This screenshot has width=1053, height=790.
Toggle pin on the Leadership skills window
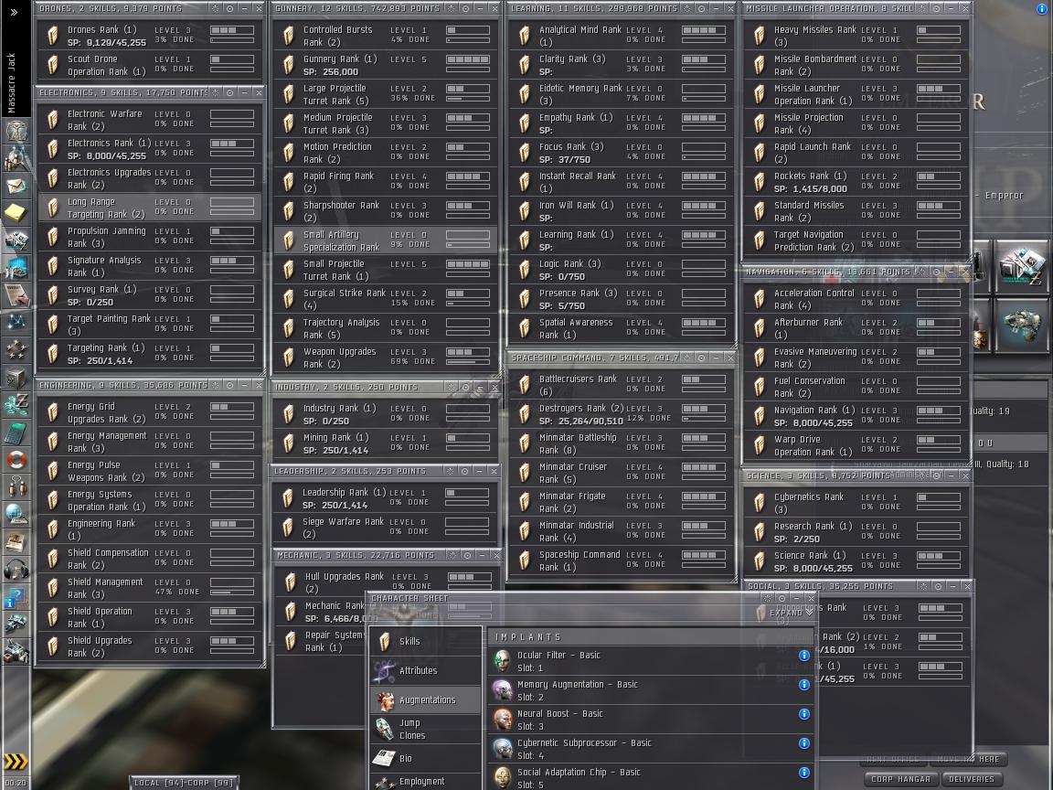(464, 472)
